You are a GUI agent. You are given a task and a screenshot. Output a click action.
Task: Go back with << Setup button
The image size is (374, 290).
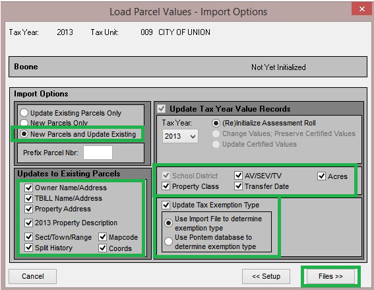coord(266,276)
